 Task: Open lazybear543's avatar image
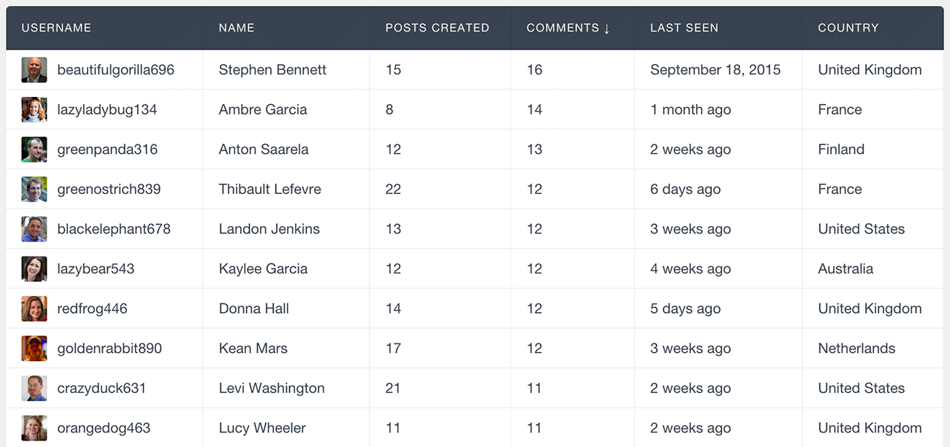34,268
